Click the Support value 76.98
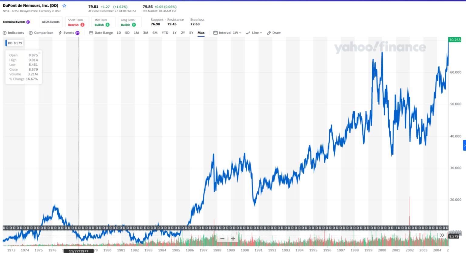Viewport: 466px width, 253px height. pos(155,24)
